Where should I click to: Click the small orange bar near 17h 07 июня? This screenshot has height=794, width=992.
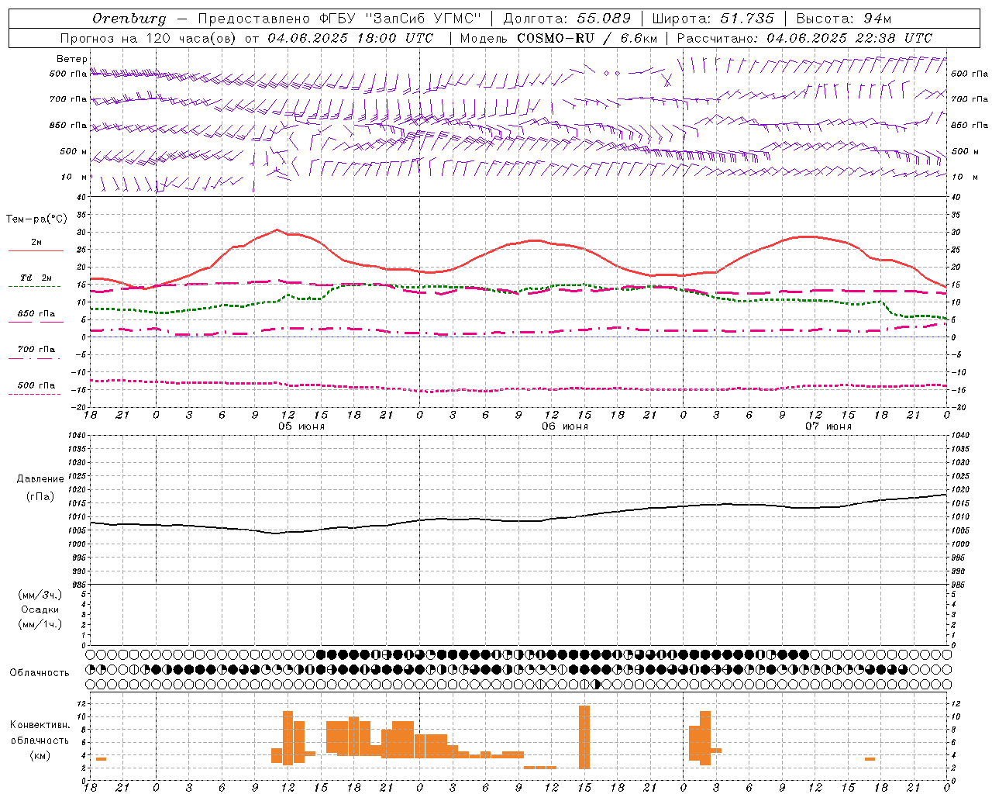[870, 758]
